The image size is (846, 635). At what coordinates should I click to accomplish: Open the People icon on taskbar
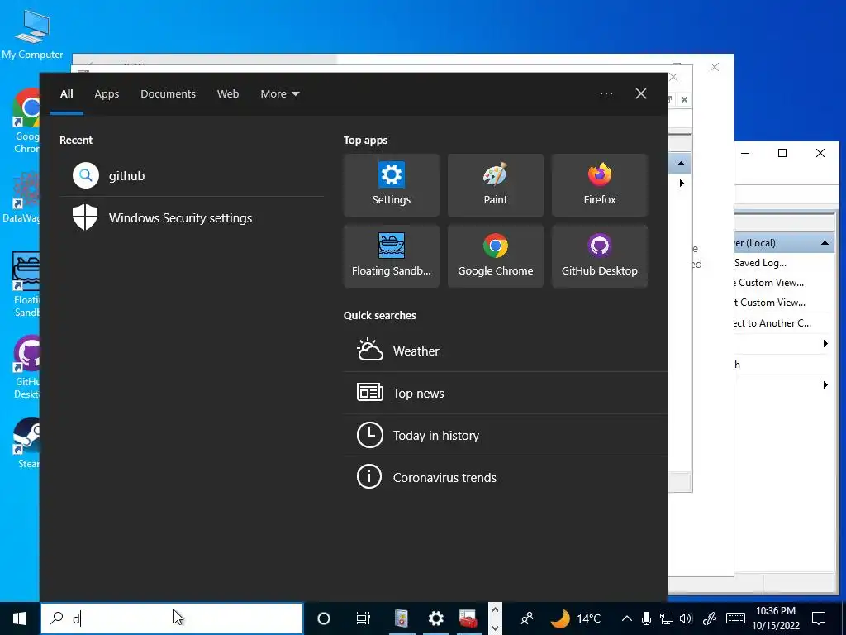(527, 618)
